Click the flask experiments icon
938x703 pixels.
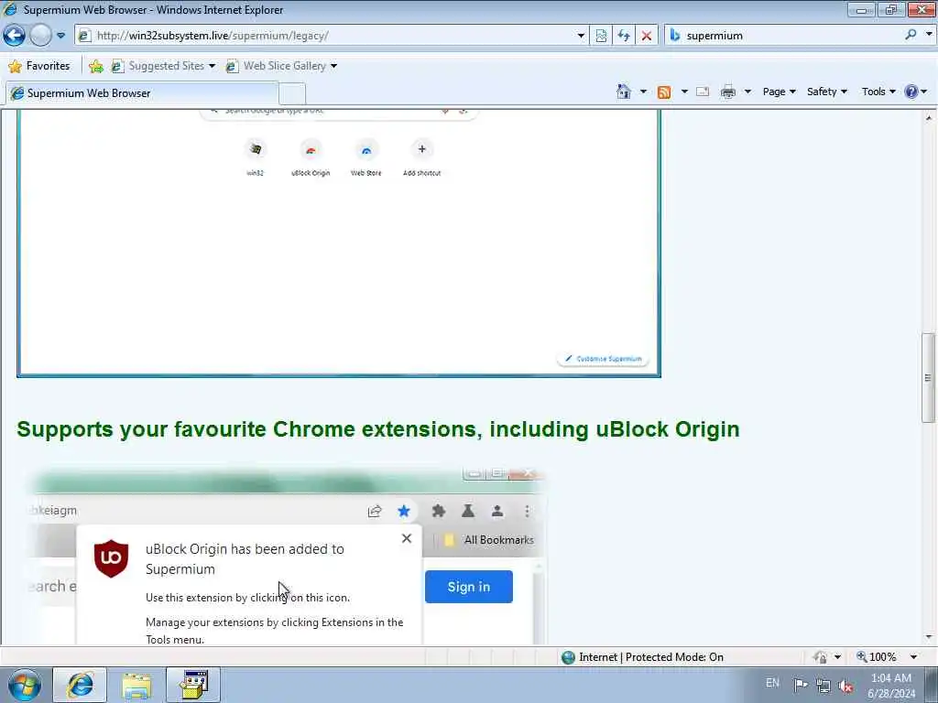tap(468, 511)
